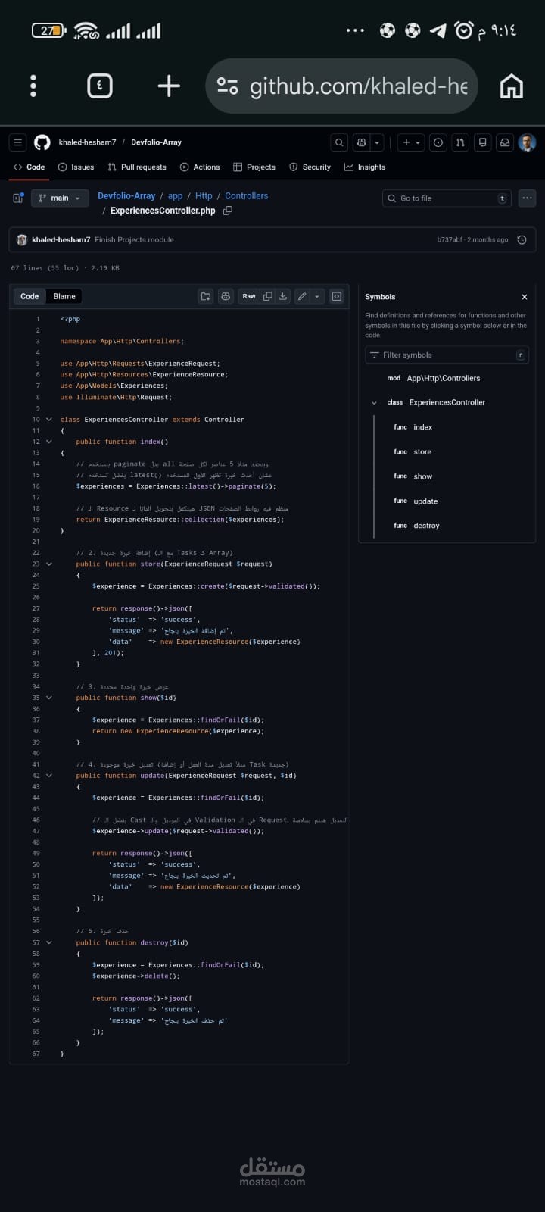Open the main branch dropdown
The image size is (545, 1212).
click(x=59, y=198)
